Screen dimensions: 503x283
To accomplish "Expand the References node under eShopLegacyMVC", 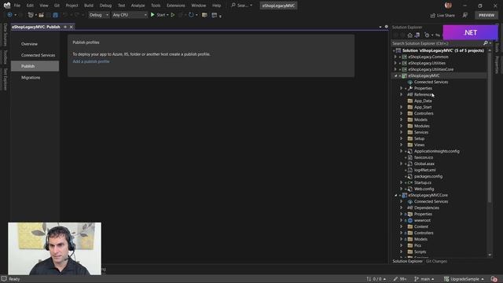I will 401,94.
